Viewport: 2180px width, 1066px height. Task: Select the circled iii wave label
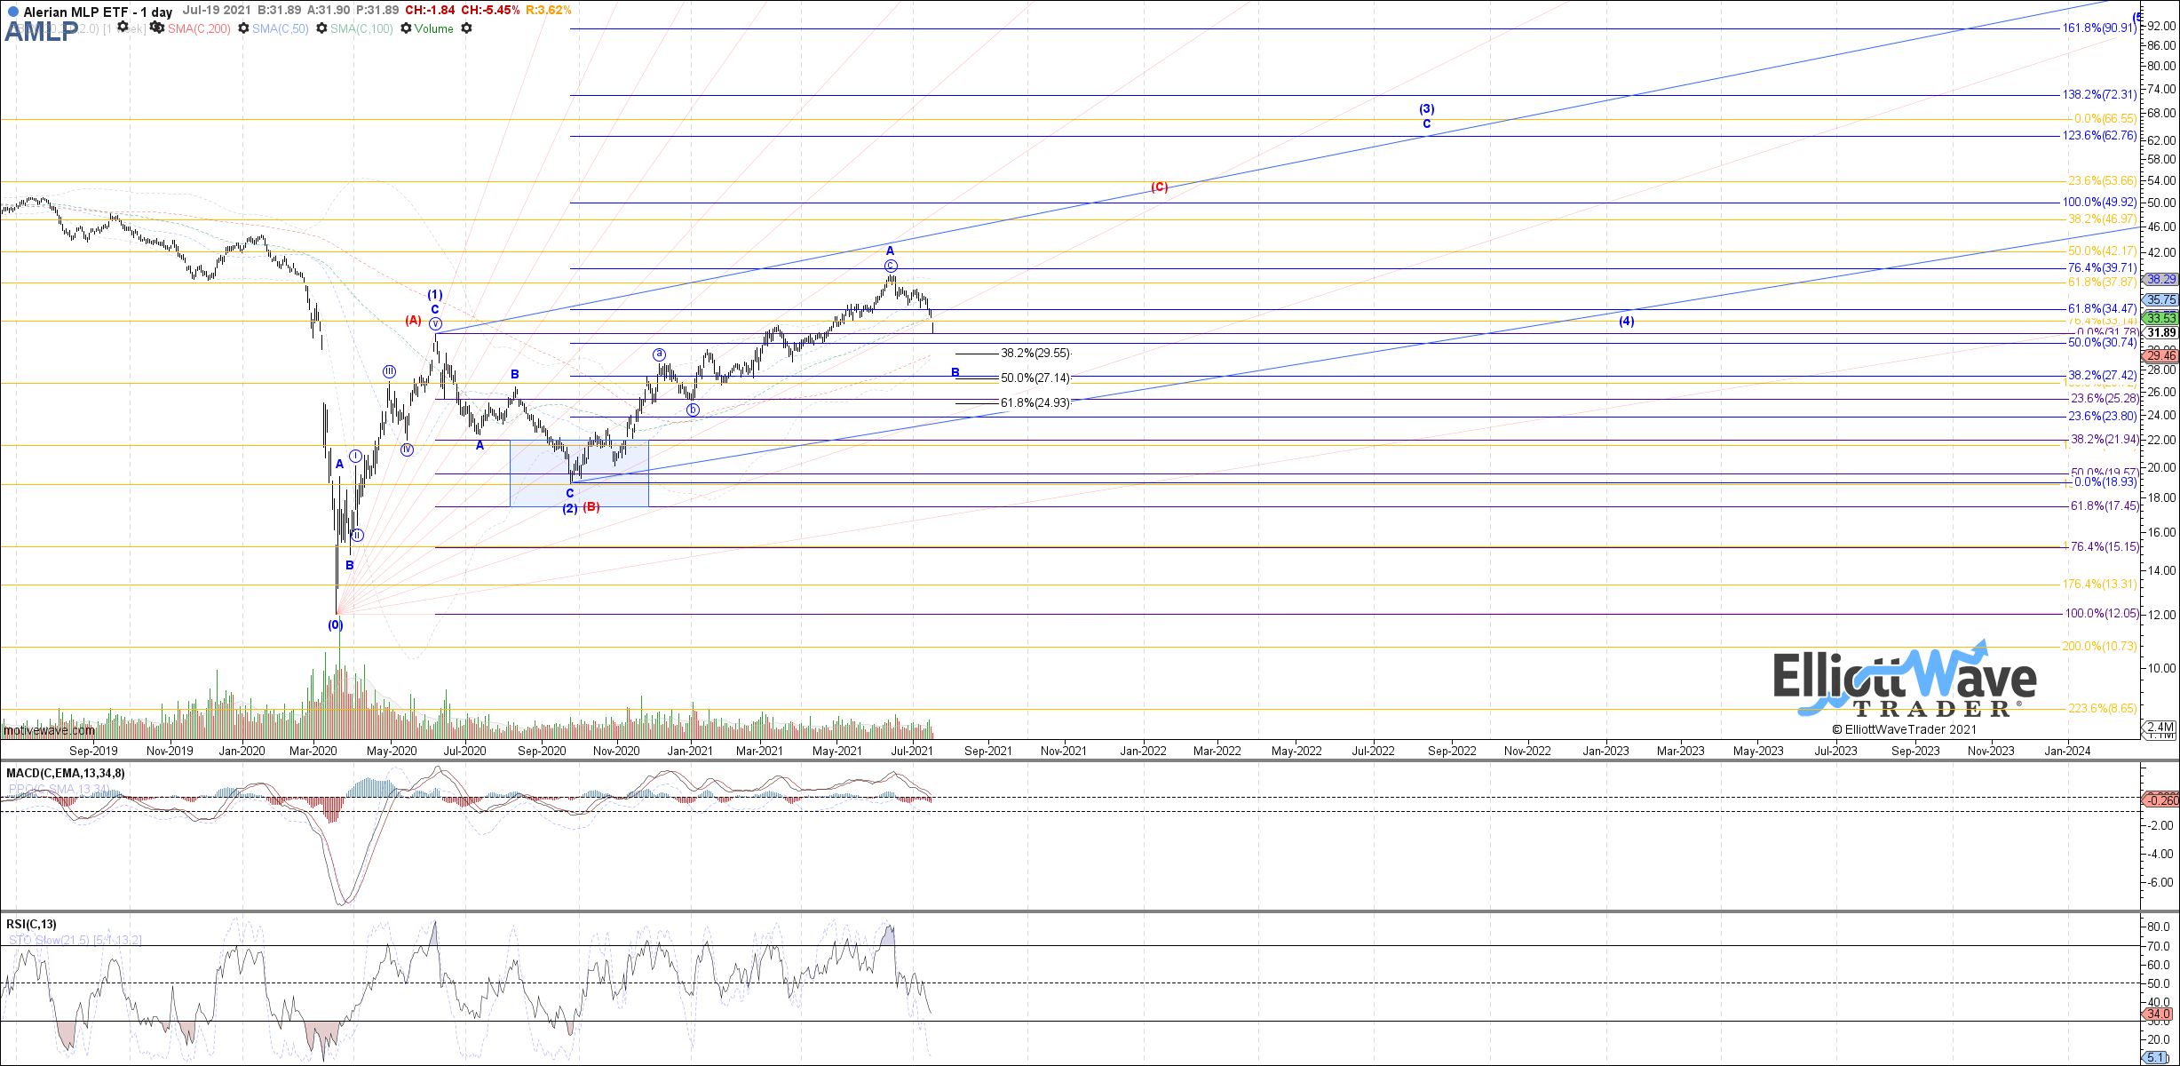coord(390,371)
